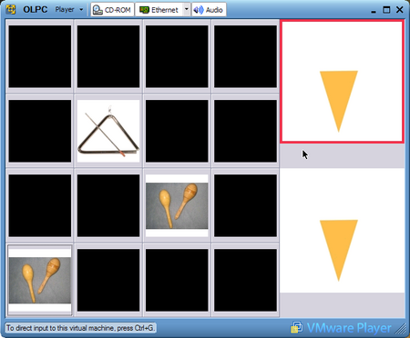The width and height of the screenshot is (410, 338).
Task: Select the lower player panel with orange triangle
Action: [342, 231]
